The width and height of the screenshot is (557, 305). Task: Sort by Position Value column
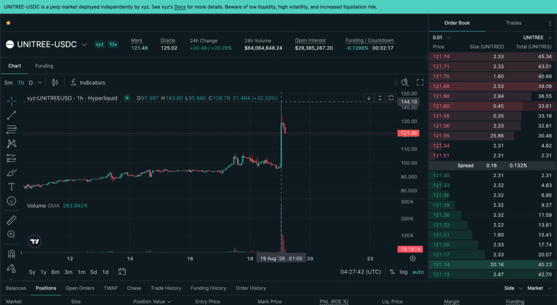point(152,301)
